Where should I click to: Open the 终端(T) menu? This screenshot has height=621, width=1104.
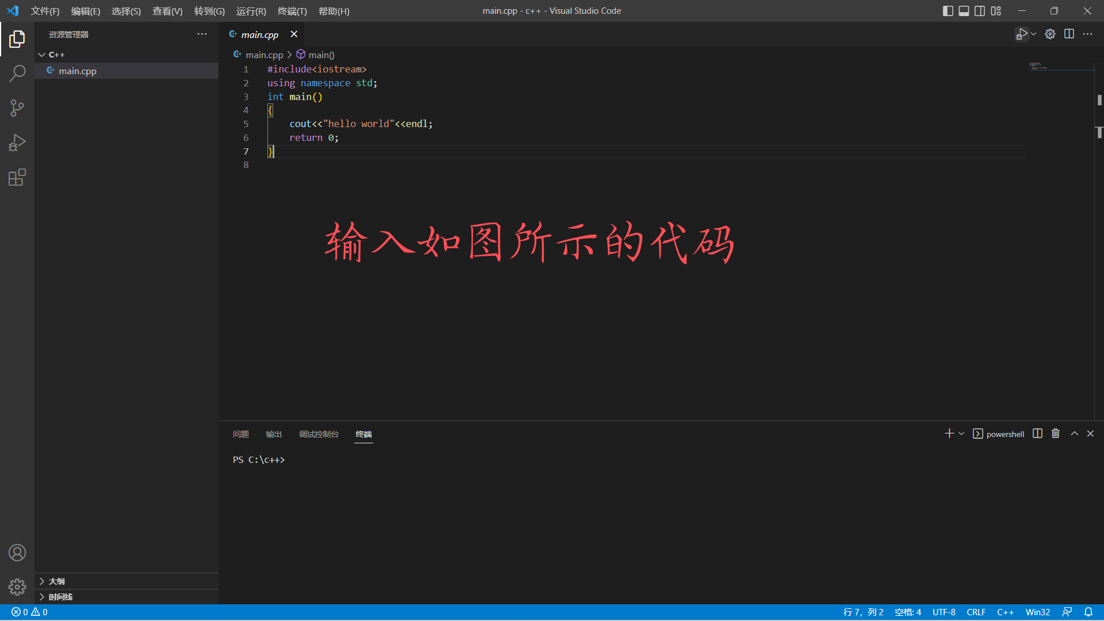pos(292,11)
